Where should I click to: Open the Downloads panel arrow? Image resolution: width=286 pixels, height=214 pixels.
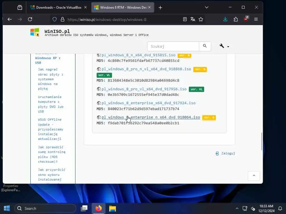225,19
